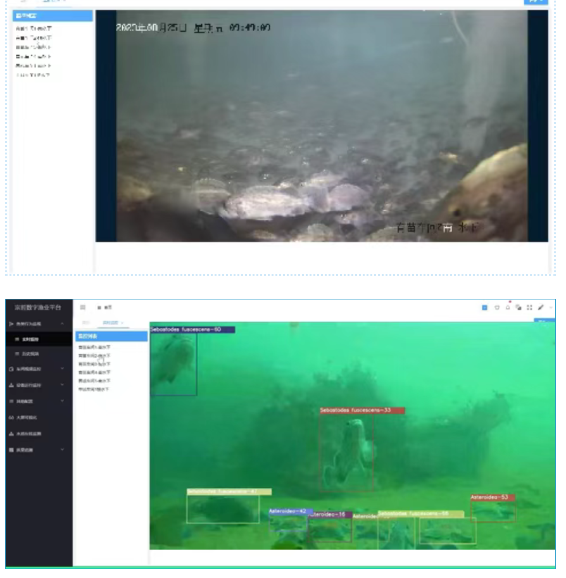Open the dropdown arrow beside the pen icon
The height and width of the screenshot is (578, 566).
[x=550, y=308]
